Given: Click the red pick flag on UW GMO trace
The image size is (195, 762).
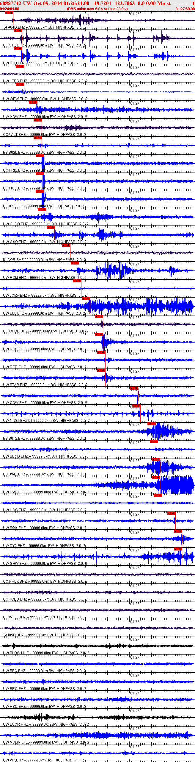Looking at the screenshot, I should [51, 227].
